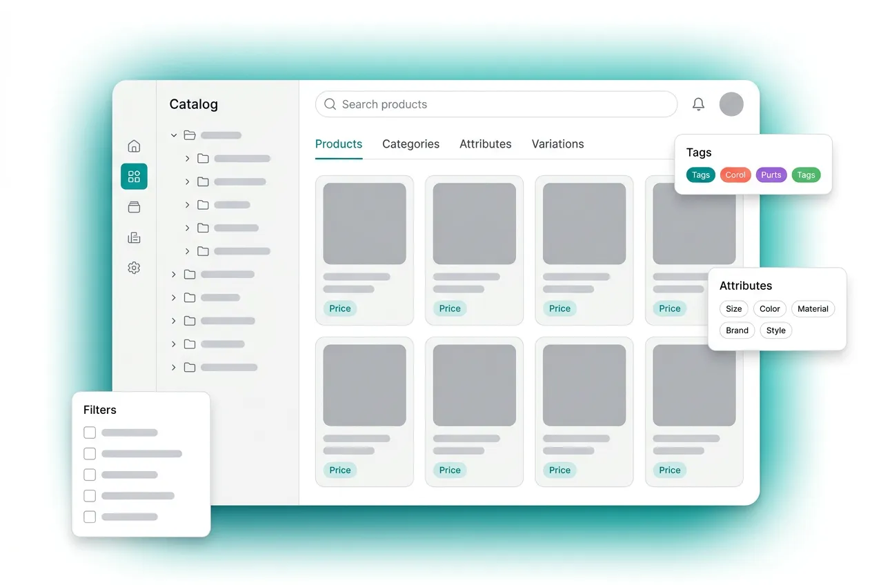The image size is (872, 585).
Task: Open the Attributes tab
Action: (x=486, y=143)
